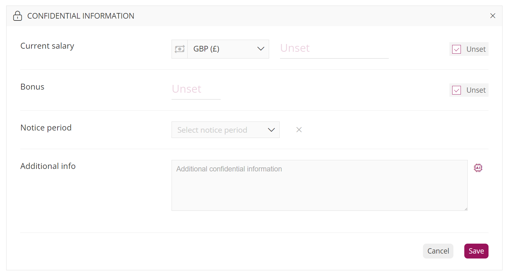Click into the Additional confidential information textarea
The width and height of the screenshot is (505, 274).
(x=319, y=185)
